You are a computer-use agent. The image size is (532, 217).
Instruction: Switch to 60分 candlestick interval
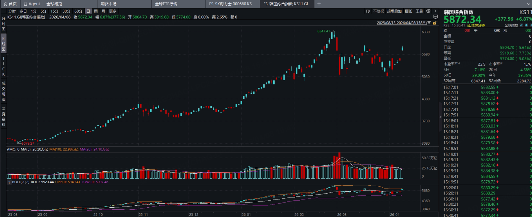pyautogui.click(x=78, y=11)
